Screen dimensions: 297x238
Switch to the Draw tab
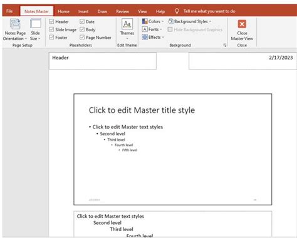[102, 11]
